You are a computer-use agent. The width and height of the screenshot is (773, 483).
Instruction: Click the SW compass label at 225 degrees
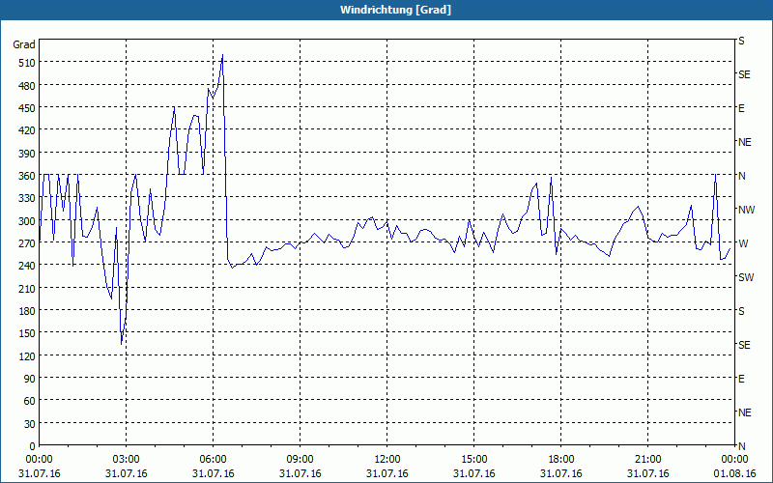(x=746, y=277)
